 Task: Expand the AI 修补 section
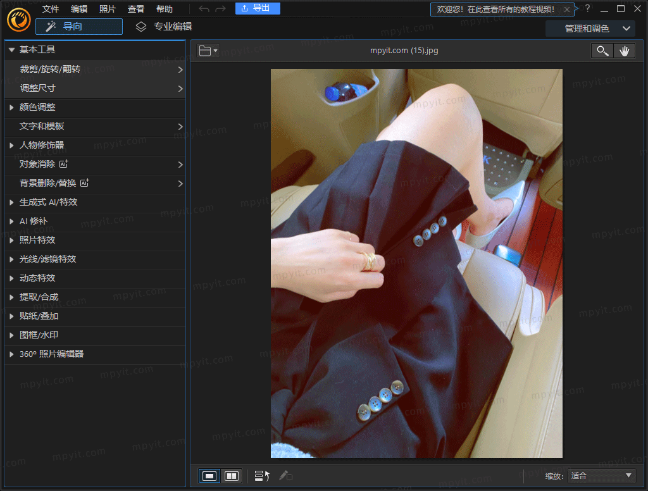click(95, 221)
